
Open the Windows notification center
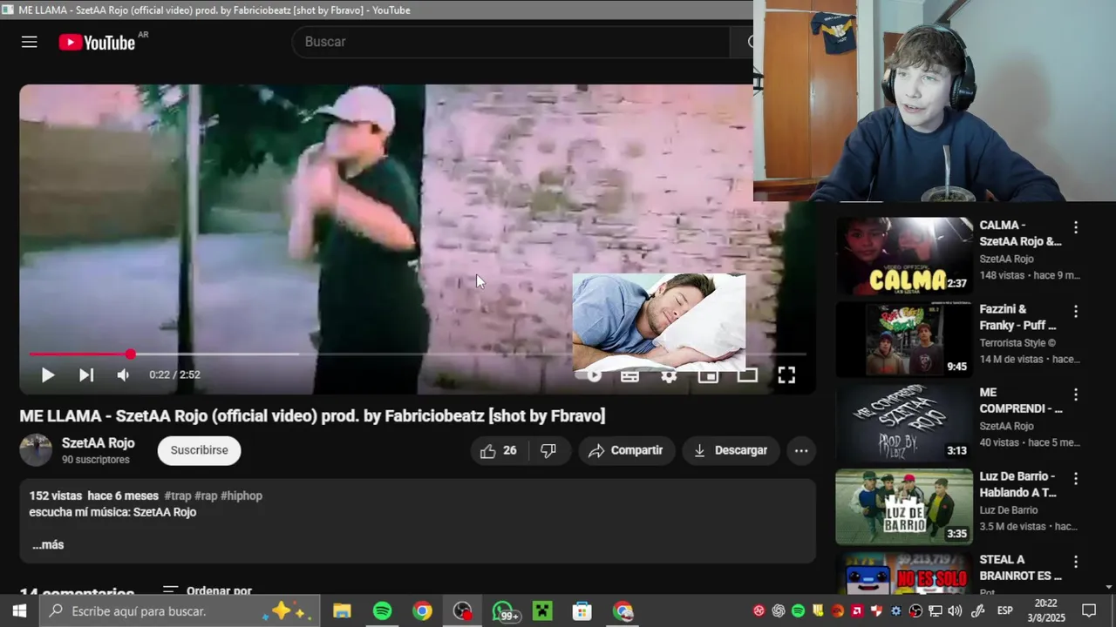pyautogui.click(x=1089, y=611)
